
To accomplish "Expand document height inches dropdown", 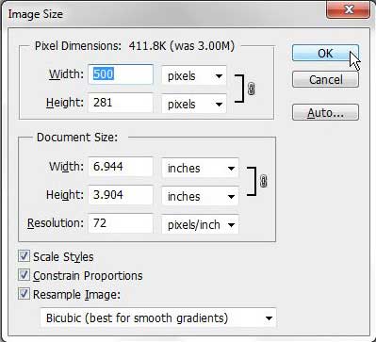I will click(x=200, y=196).
